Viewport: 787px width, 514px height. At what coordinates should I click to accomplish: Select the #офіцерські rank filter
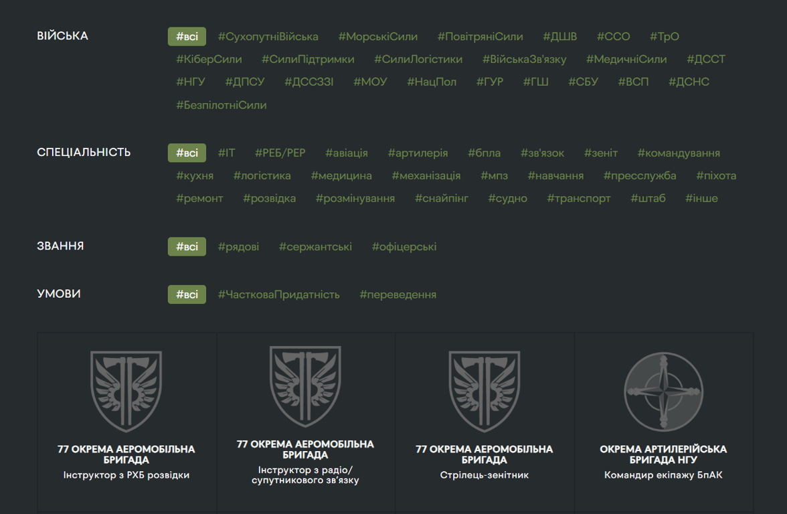(404, 247)
